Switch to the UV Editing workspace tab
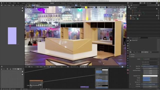Image resolution: width=160 pixels, height=90 pixels. (x=39, y=3)
